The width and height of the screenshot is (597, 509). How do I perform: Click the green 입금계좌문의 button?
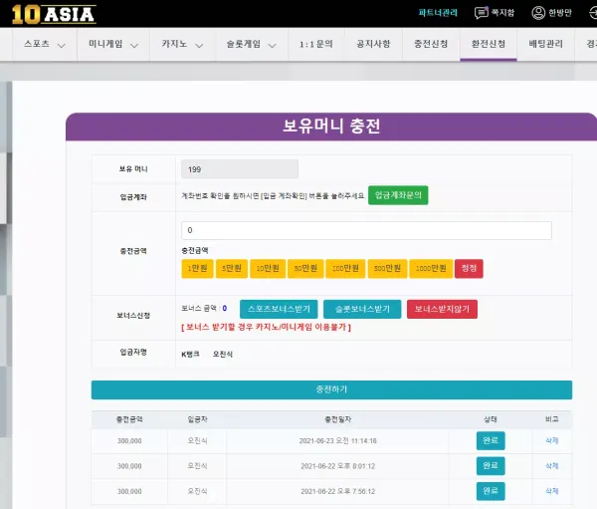(398, 195)
